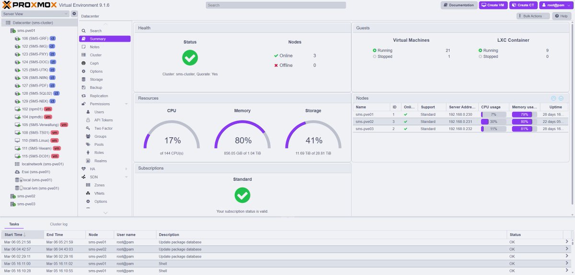The height and width of the screenshot is (275, 575).
Task: Select VM 115 (SMS-DC01)
Action: point(36,156)
